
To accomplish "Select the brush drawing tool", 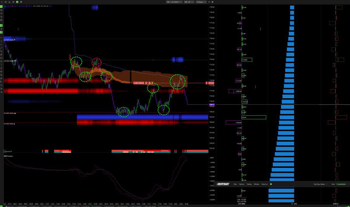I will pos(1,68).
